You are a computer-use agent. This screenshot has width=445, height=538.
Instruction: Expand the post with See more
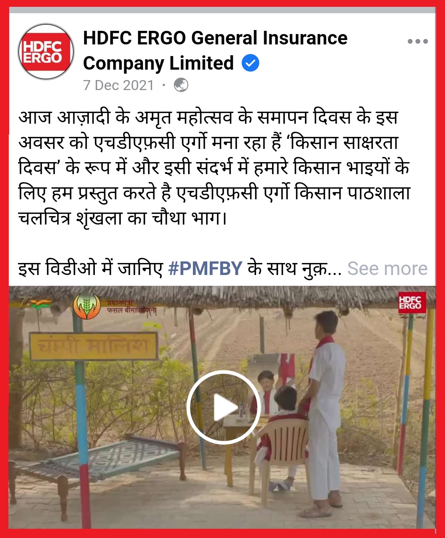point(387,269)
